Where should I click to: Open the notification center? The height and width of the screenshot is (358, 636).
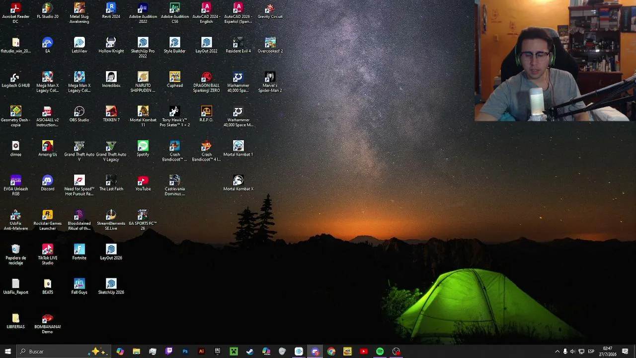pyautogui.click(x=625, y=352)
